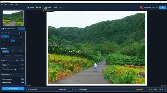
Task: Click the main preview landscape image
Action: pyautogui.click(x=97, y=48)
